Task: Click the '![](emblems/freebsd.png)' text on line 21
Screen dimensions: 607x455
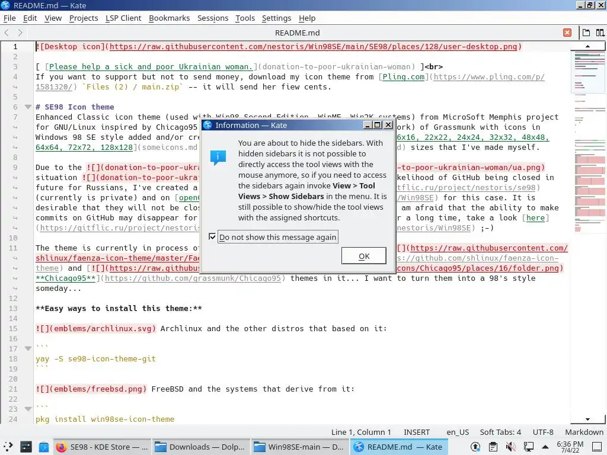Action: (91, 389)
